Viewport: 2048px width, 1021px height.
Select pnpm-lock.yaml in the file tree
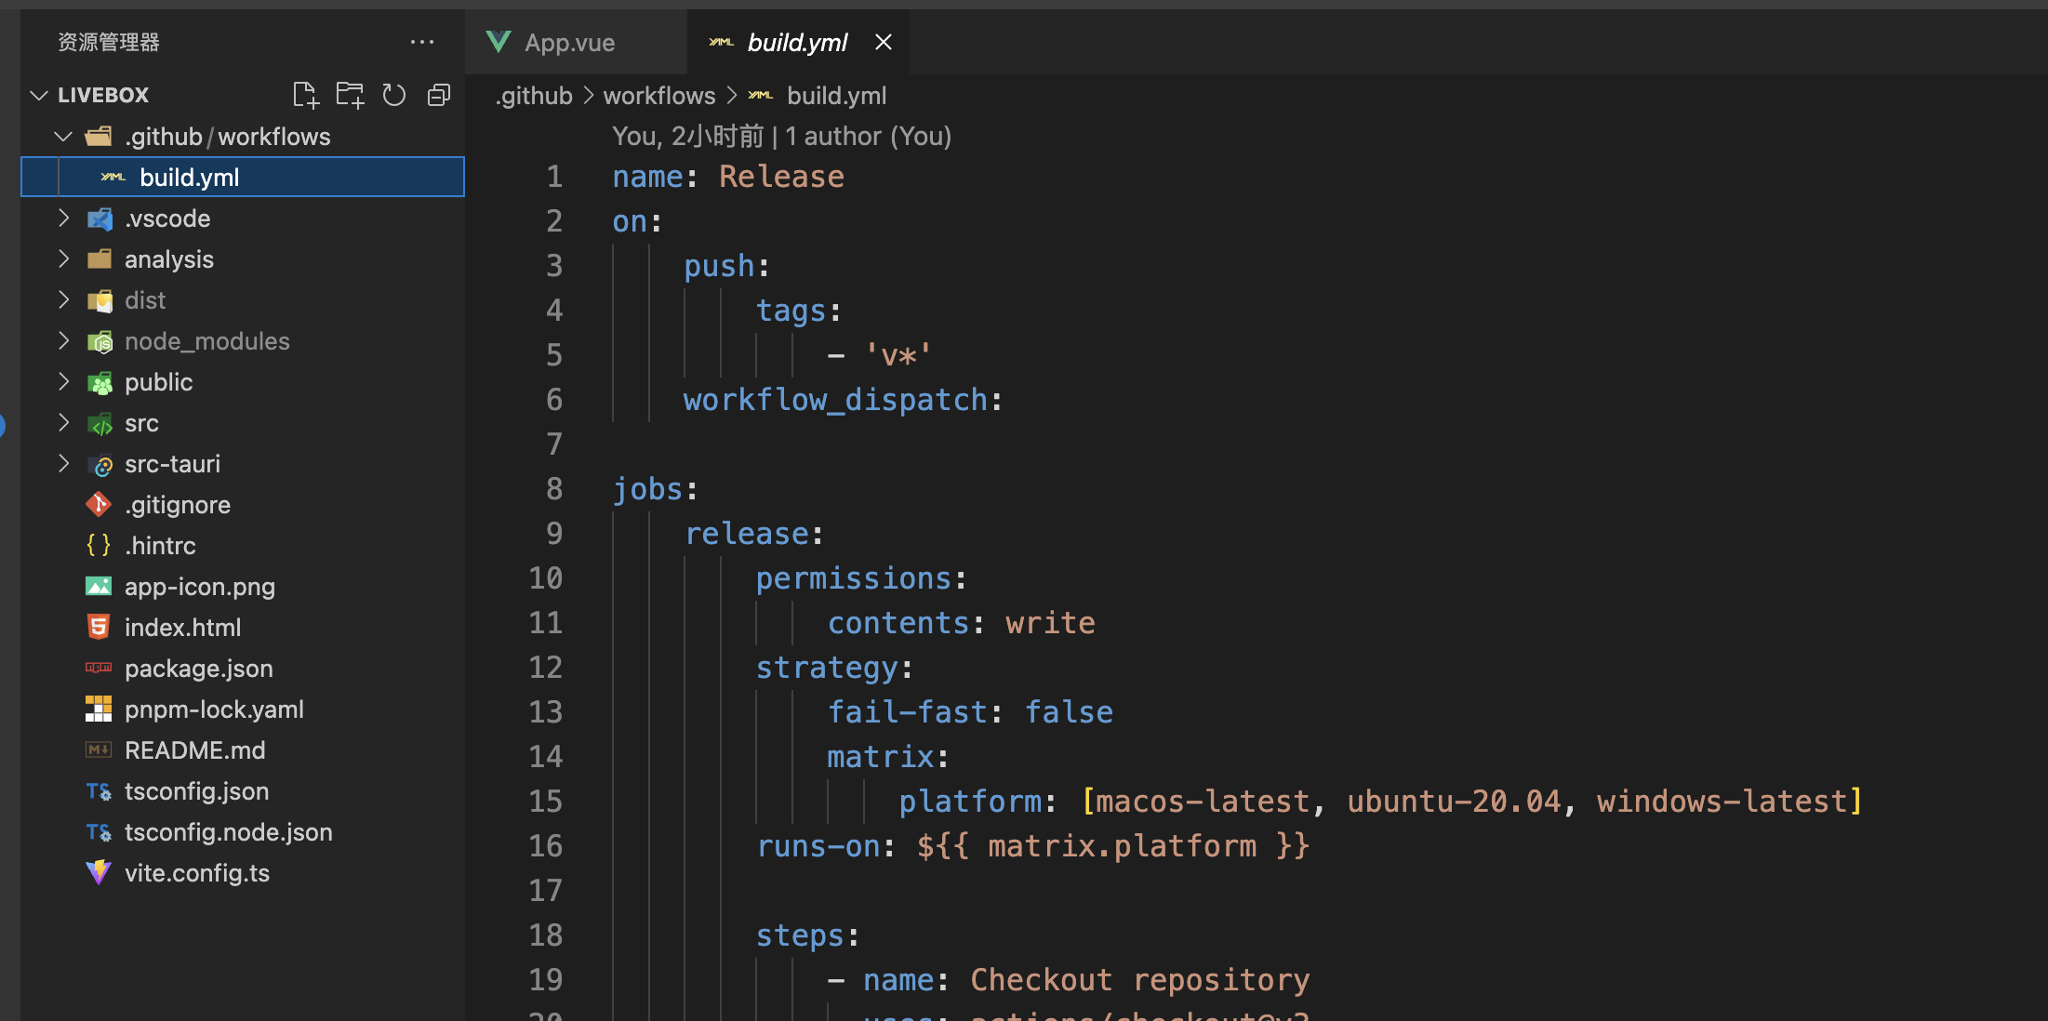pos(215,709)
